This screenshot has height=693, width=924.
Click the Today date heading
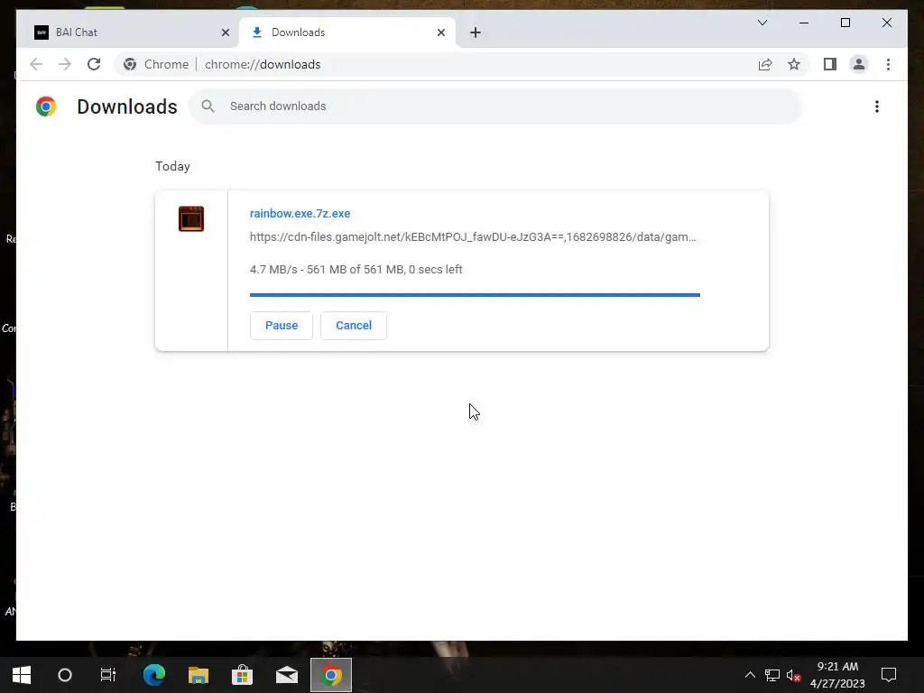[x=172, y=166]
